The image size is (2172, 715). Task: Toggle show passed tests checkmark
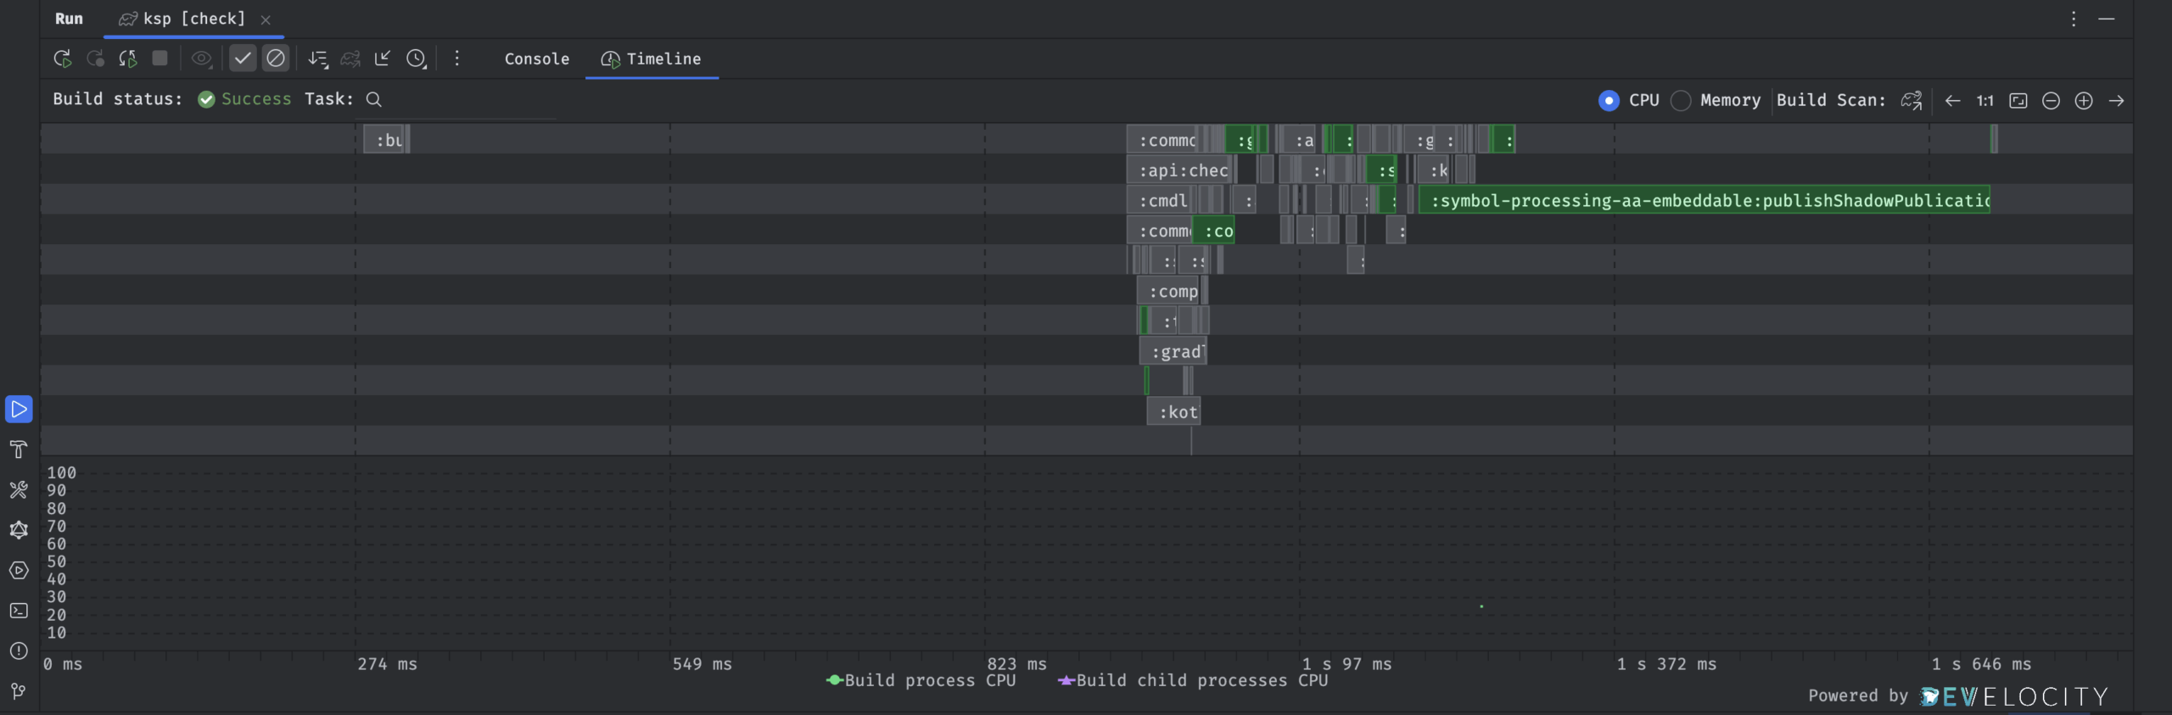(x=243, y=59)
